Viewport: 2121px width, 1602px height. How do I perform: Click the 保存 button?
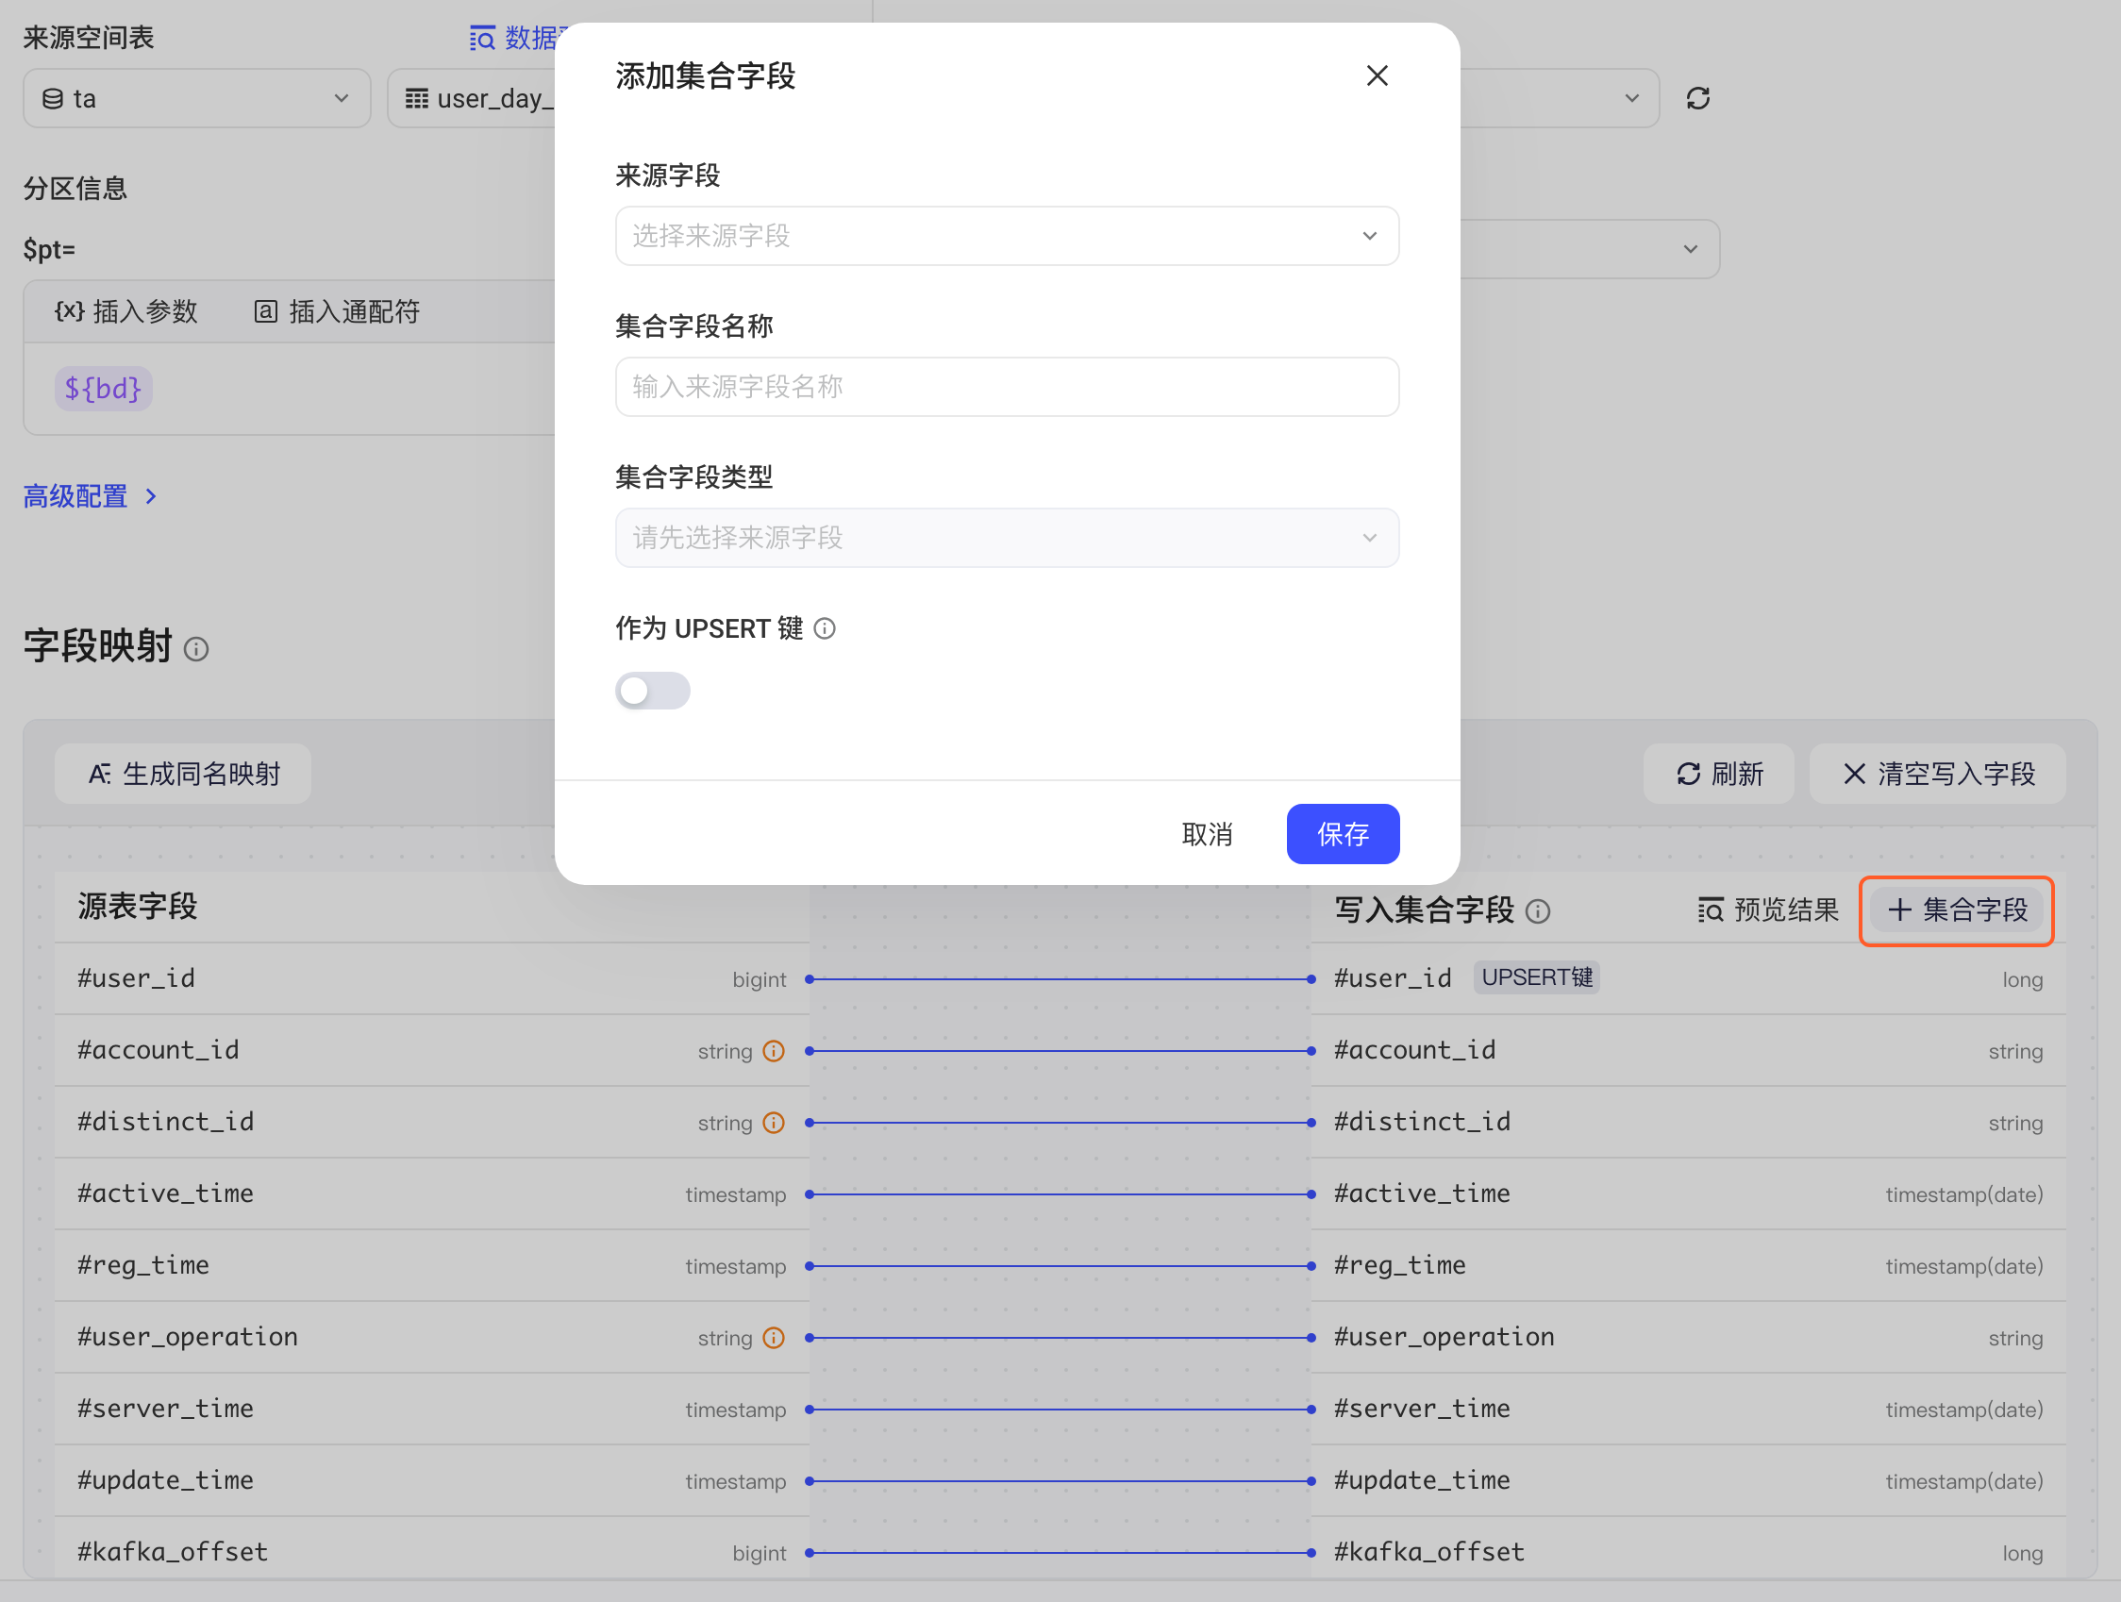coord(1343,834)
